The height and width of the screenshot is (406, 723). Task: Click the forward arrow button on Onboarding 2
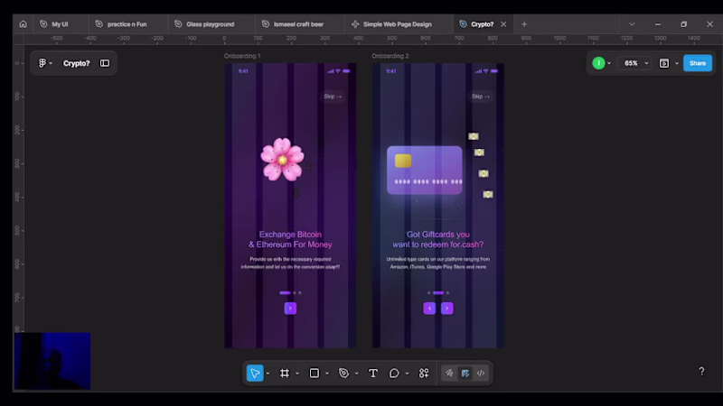point(446,308)
